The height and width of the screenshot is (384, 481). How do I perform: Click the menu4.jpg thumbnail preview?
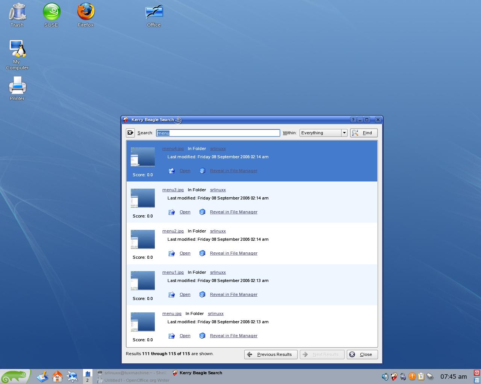coord(143,157)
